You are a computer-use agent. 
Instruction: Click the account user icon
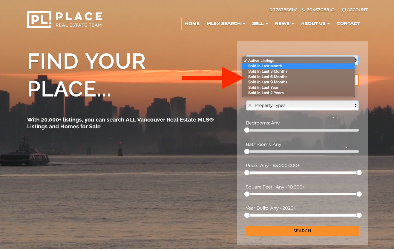point(344,10)
